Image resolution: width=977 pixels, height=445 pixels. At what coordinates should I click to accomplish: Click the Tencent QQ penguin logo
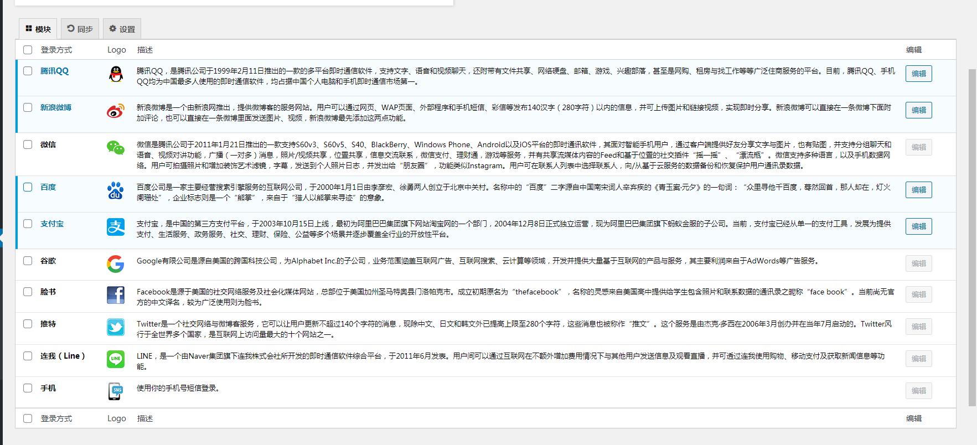(116, 74)
